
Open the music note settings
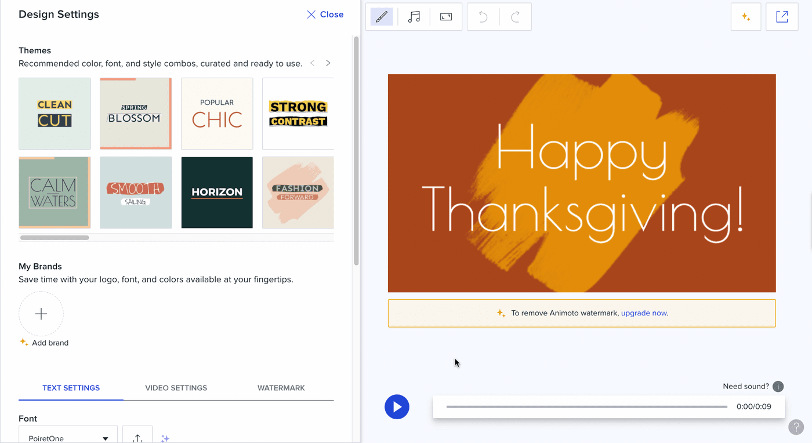point(414,17)
